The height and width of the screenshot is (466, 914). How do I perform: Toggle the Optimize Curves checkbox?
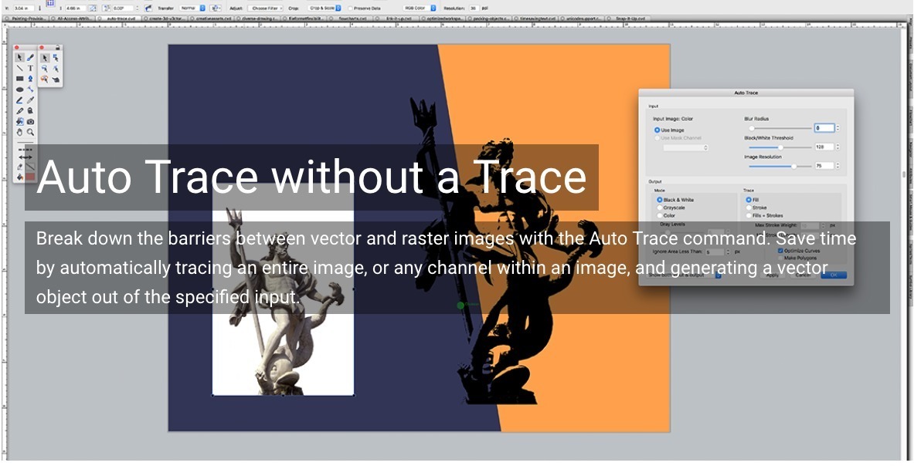click(x=780, y=251)
